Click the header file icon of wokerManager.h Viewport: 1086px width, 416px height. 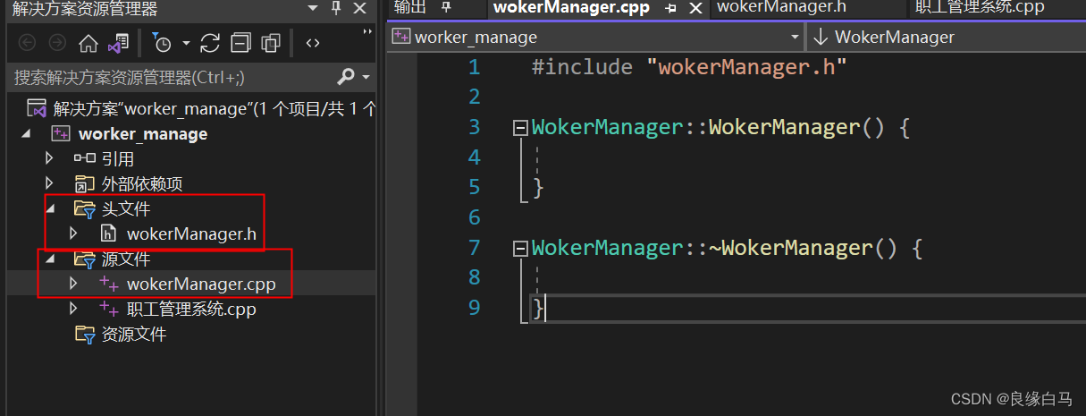pos(109,234)
